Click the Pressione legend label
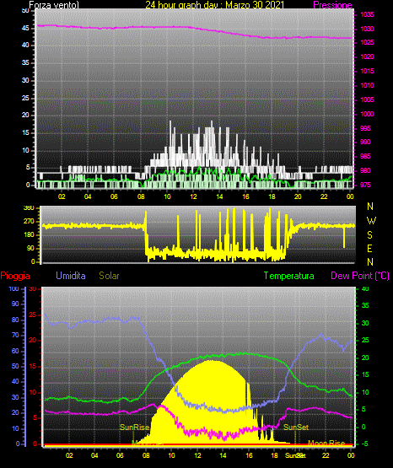Image resolution: width=393 pixels, height=468 pixels. tap(332, 5)
